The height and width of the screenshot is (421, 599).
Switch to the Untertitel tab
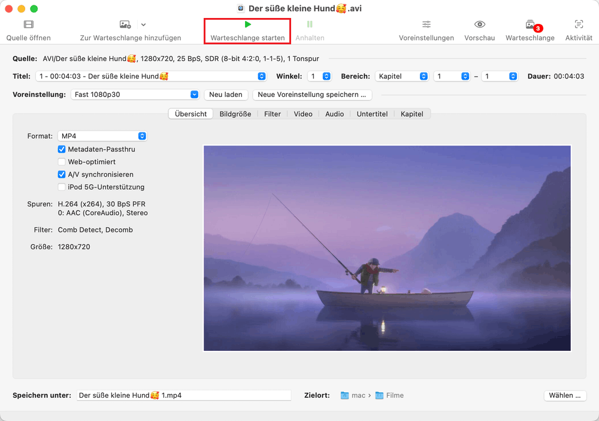[372, 114]
